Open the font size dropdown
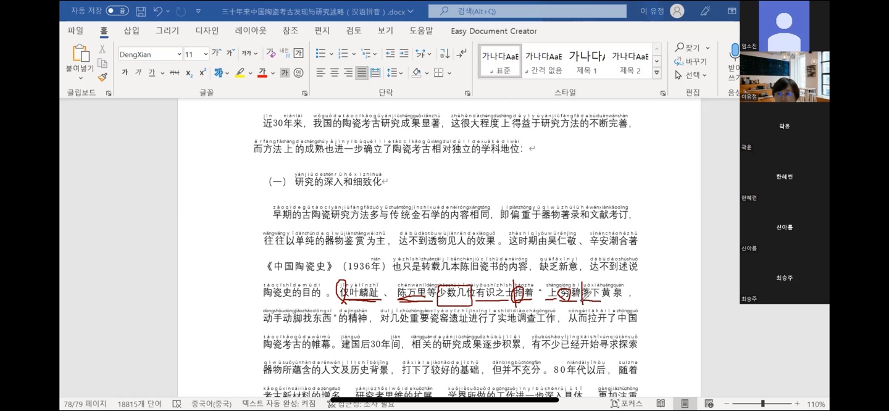Screen dimensions: 889x411 pyautogui.click(x=205, y=54)
